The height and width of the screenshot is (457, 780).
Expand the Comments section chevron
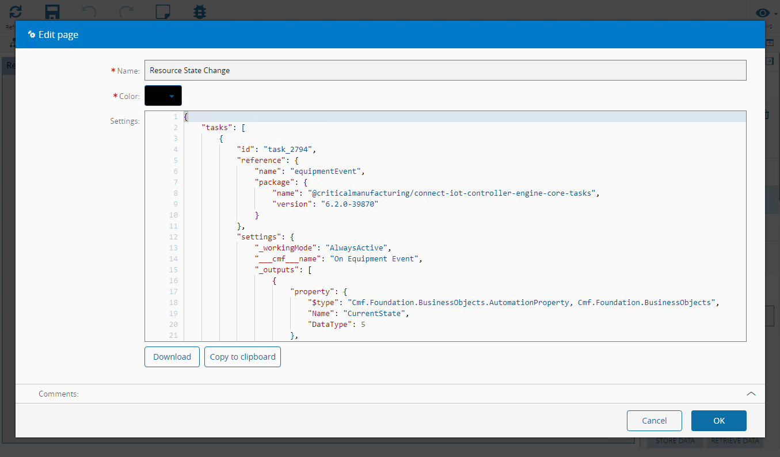click(751, 394)
